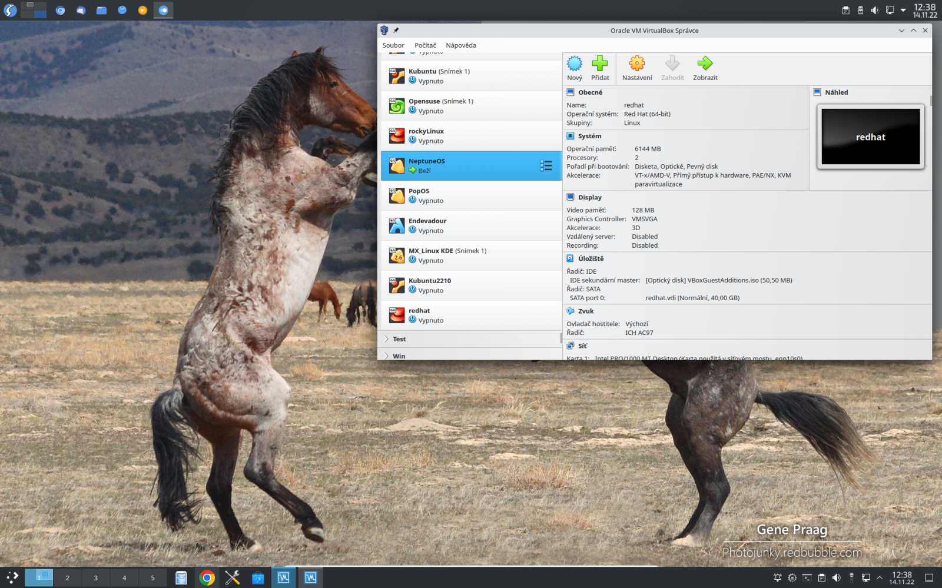The image size is (942, 588).
Task: Click the network icon in top tray
Action: pyautogui.click(x=890, y=10)
